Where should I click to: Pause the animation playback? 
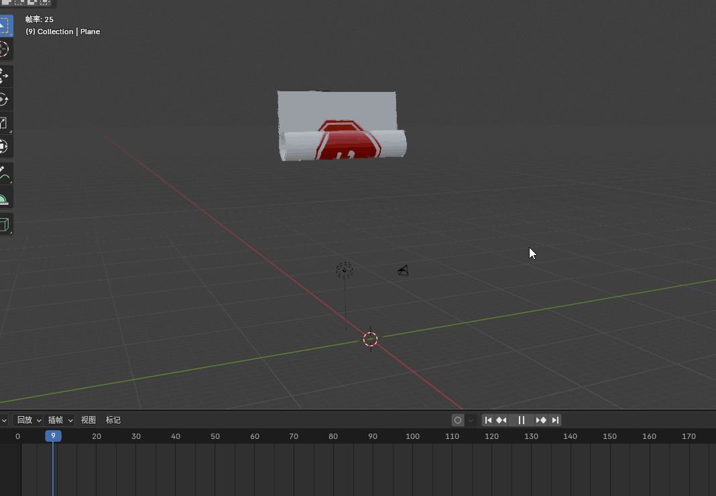(522, 420)
